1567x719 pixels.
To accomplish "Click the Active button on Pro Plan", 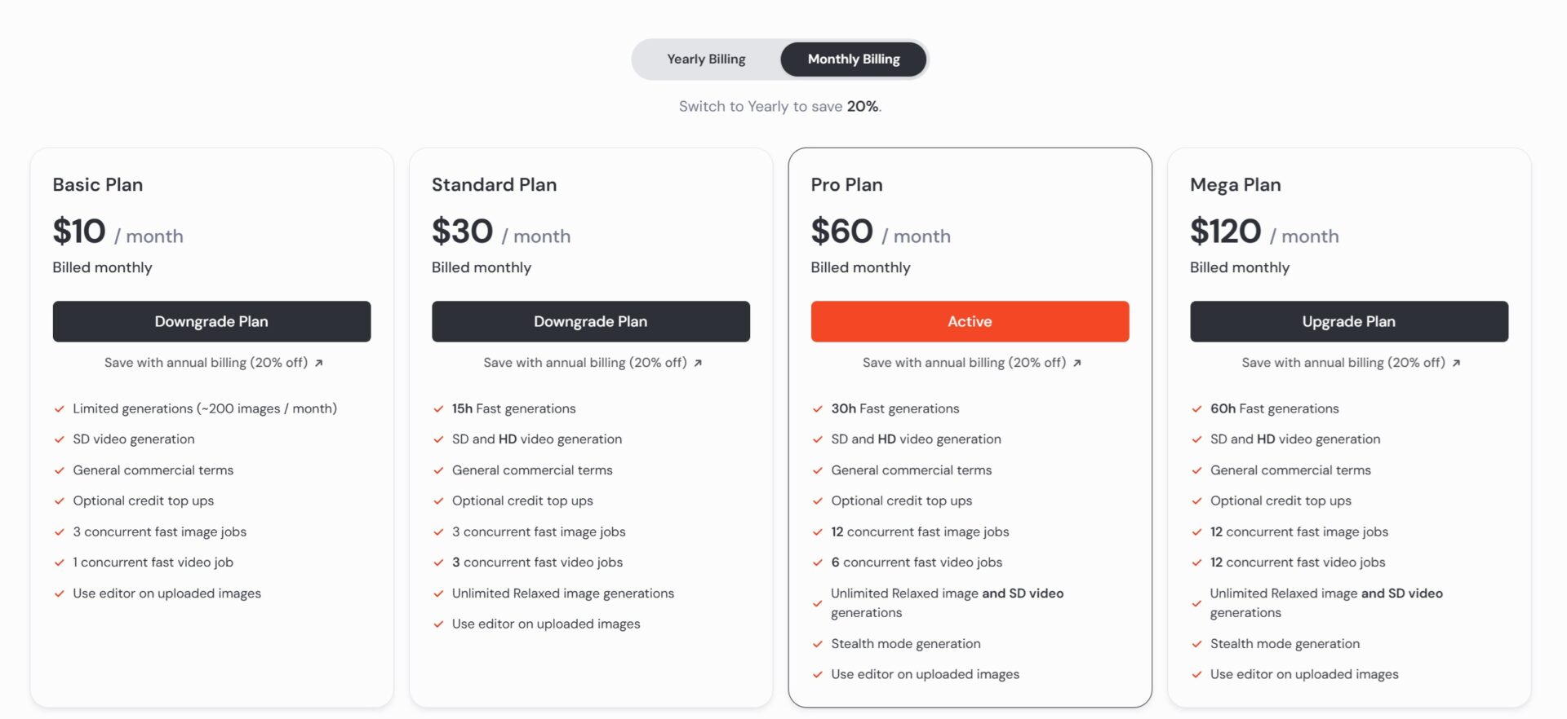I will click(970, 321).
